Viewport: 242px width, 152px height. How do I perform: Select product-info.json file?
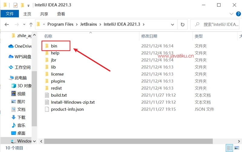point(67,109)
